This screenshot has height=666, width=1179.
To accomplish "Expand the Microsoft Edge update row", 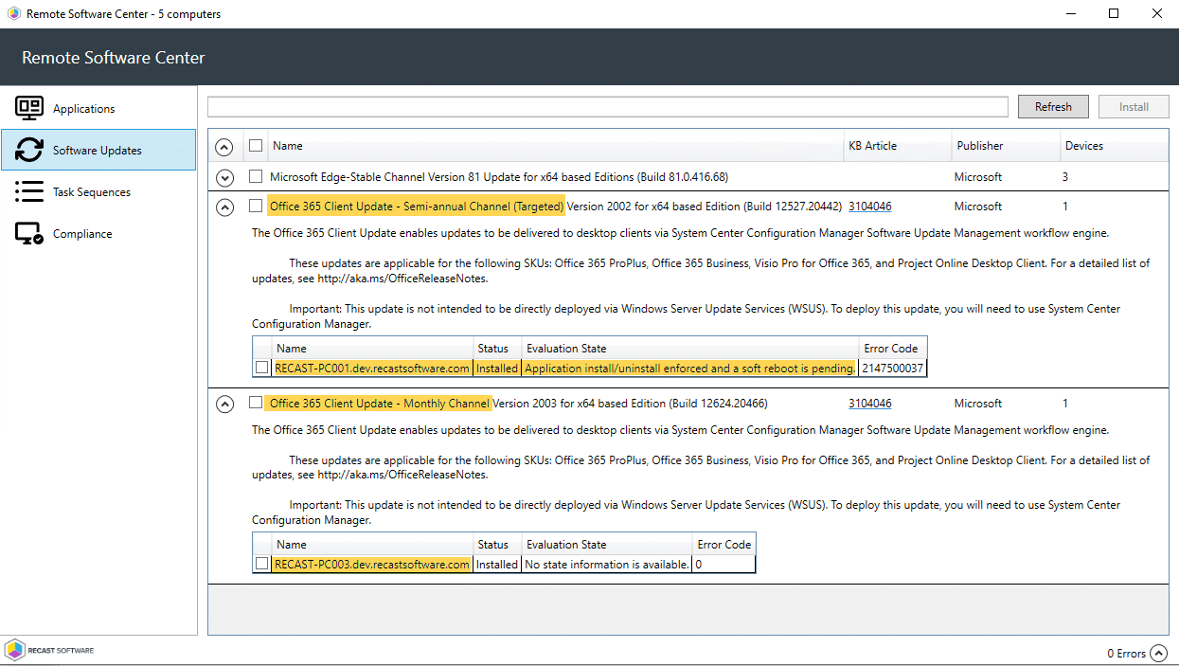I will (x=224, y=177).
